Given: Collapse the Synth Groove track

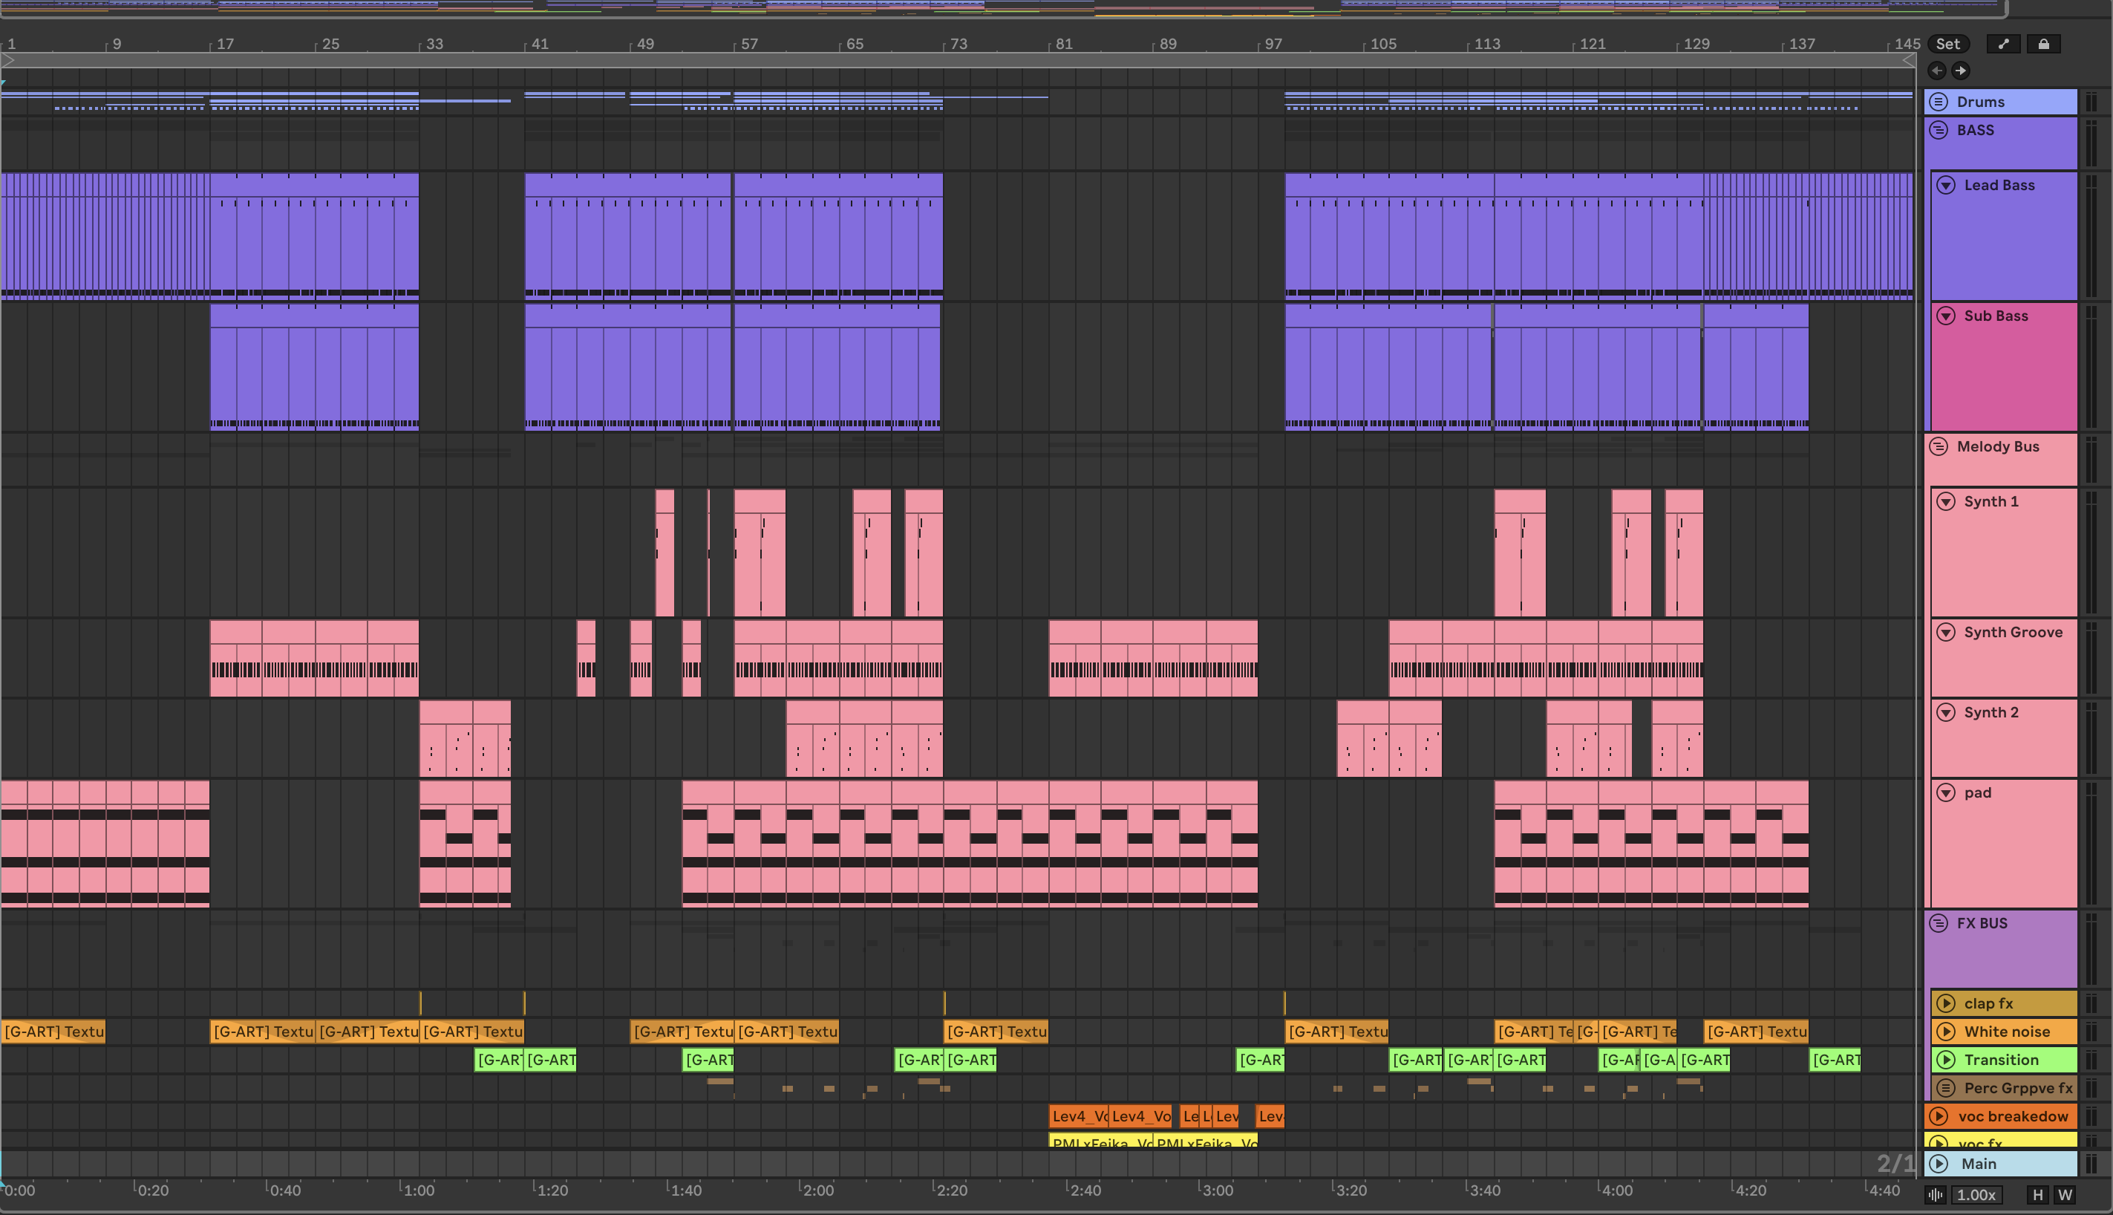Looking at the screenshot, I should [x=1945, y=632].
